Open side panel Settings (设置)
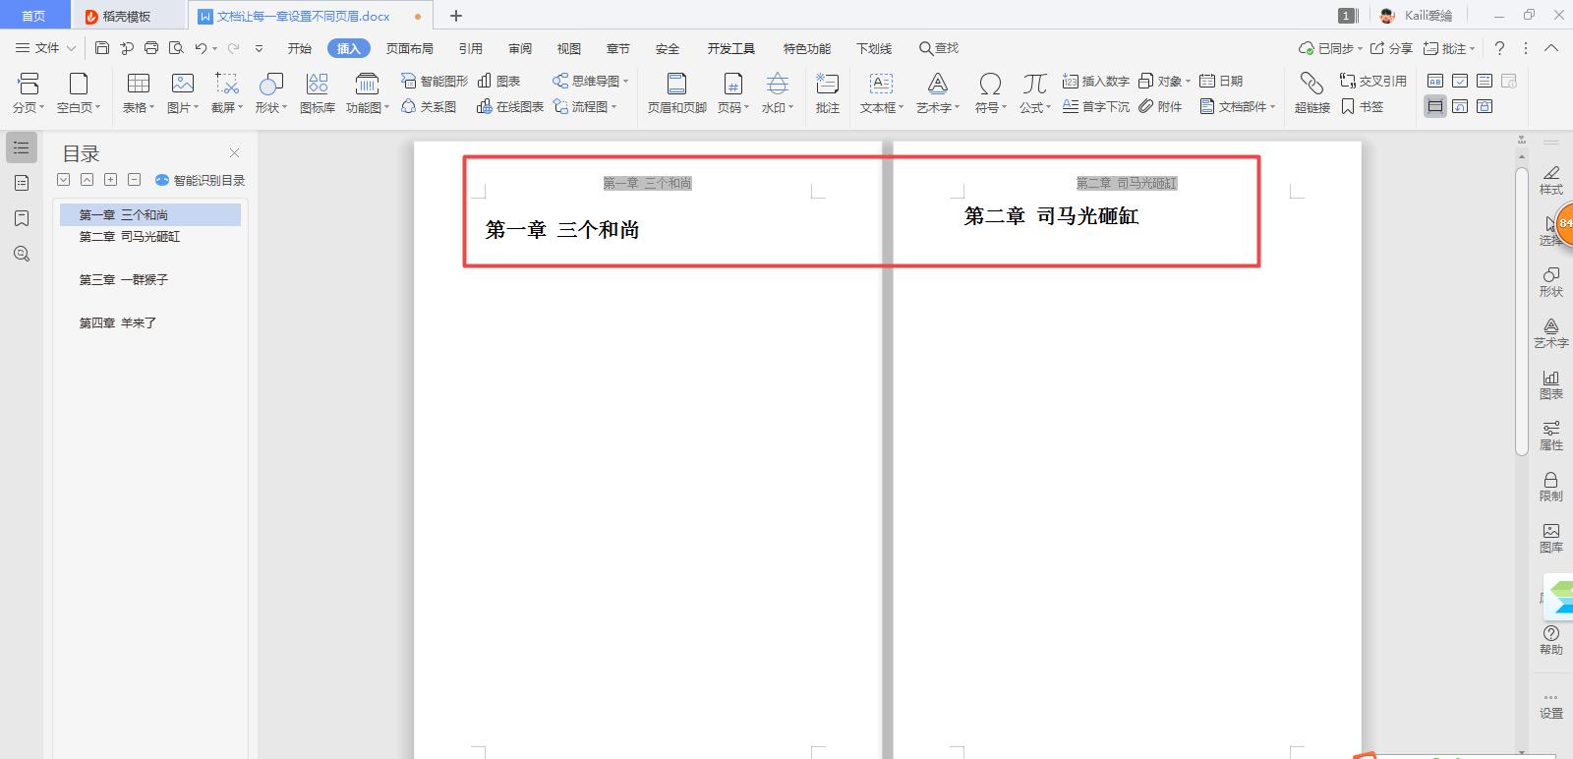This screenshot has width=1573, height=759. (1550, 706)
